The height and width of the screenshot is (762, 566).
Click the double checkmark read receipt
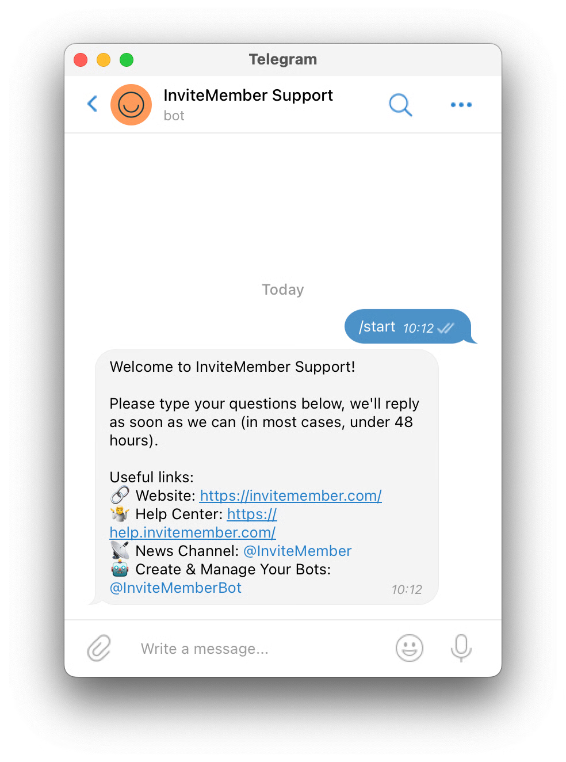pyautogui.click(x=446, y=328)
